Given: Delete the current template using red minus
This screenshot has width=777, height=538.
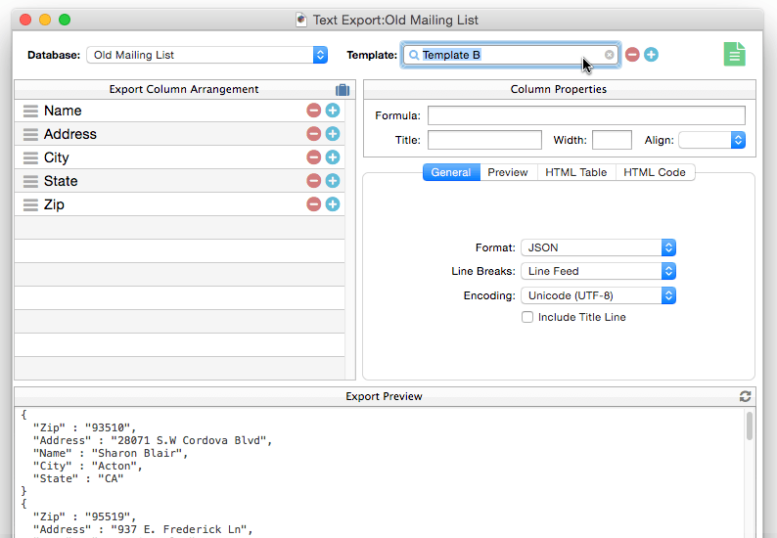Looking at the screenshot, I should click(x=632, y=55).
